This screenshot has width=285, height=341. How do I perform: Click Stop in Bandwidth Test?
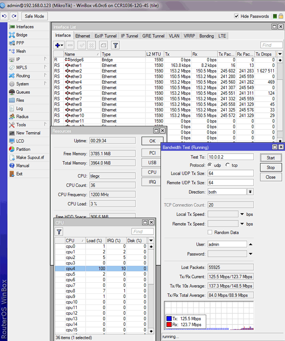[271, 167]
